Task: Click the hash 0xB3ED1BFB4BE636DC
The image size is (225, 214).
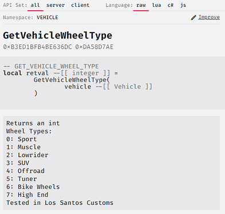Action: coord(37,47)
